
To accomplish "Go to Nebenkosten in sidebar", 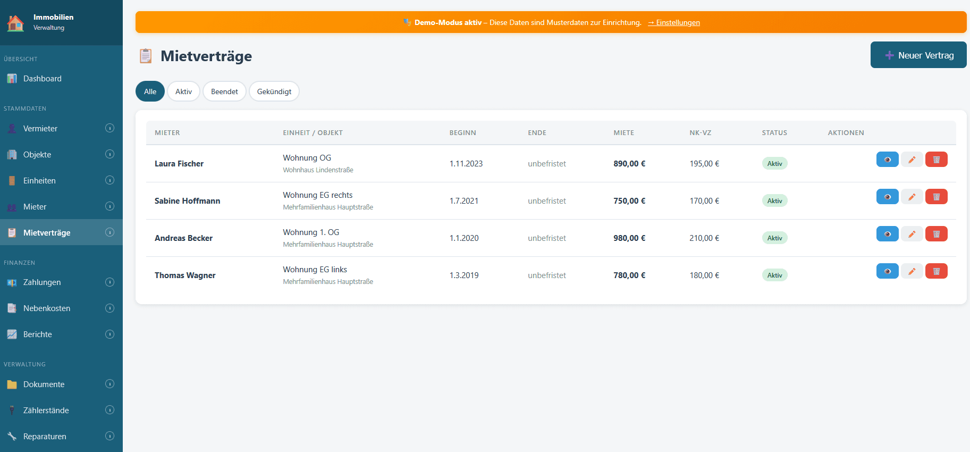I will pyautogui.click(x=47, y=308).
